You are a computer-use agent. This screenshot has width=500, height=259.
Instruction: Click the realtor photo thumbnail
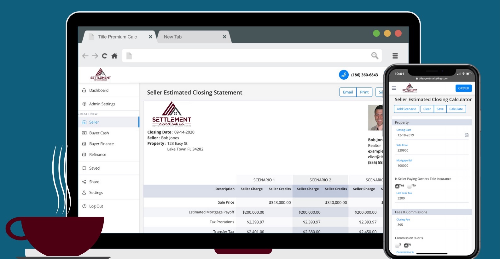pyautogui.click(x=376, y=118)
